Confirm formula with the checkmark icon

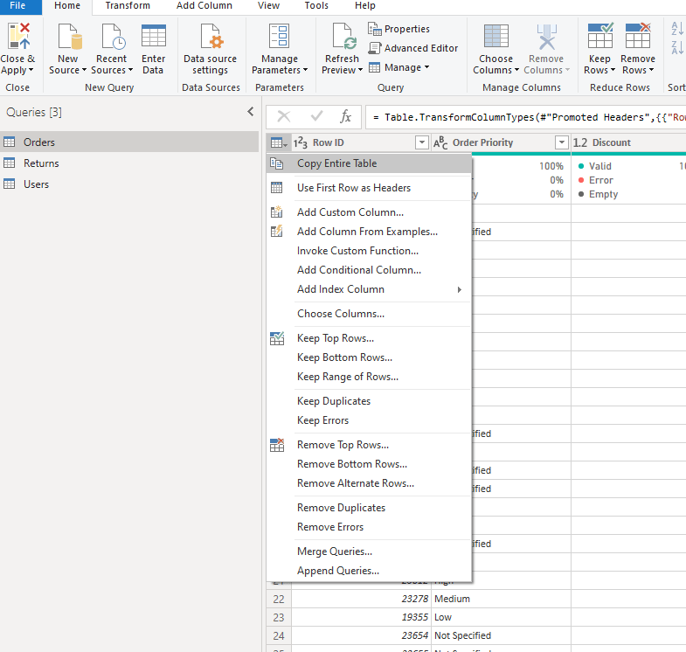point(316,116)
